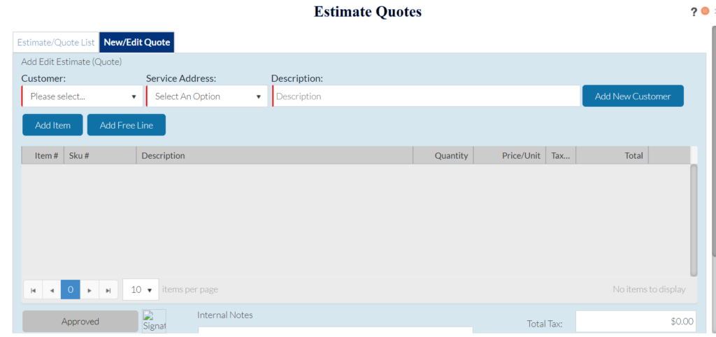Select page number 0 in pager
716x337 pixels.
(x=71, y=289)
